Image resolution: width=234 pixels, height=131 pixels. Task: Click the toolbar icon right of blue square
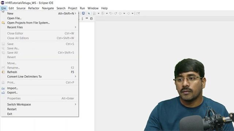tap(89, 13)
